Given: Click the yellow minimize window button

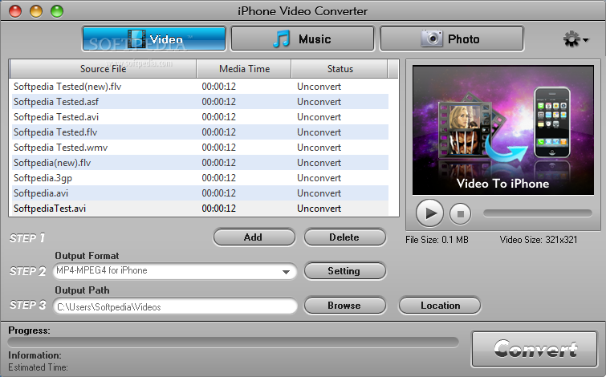Looking at the screenshot, I should click(36, 10).
